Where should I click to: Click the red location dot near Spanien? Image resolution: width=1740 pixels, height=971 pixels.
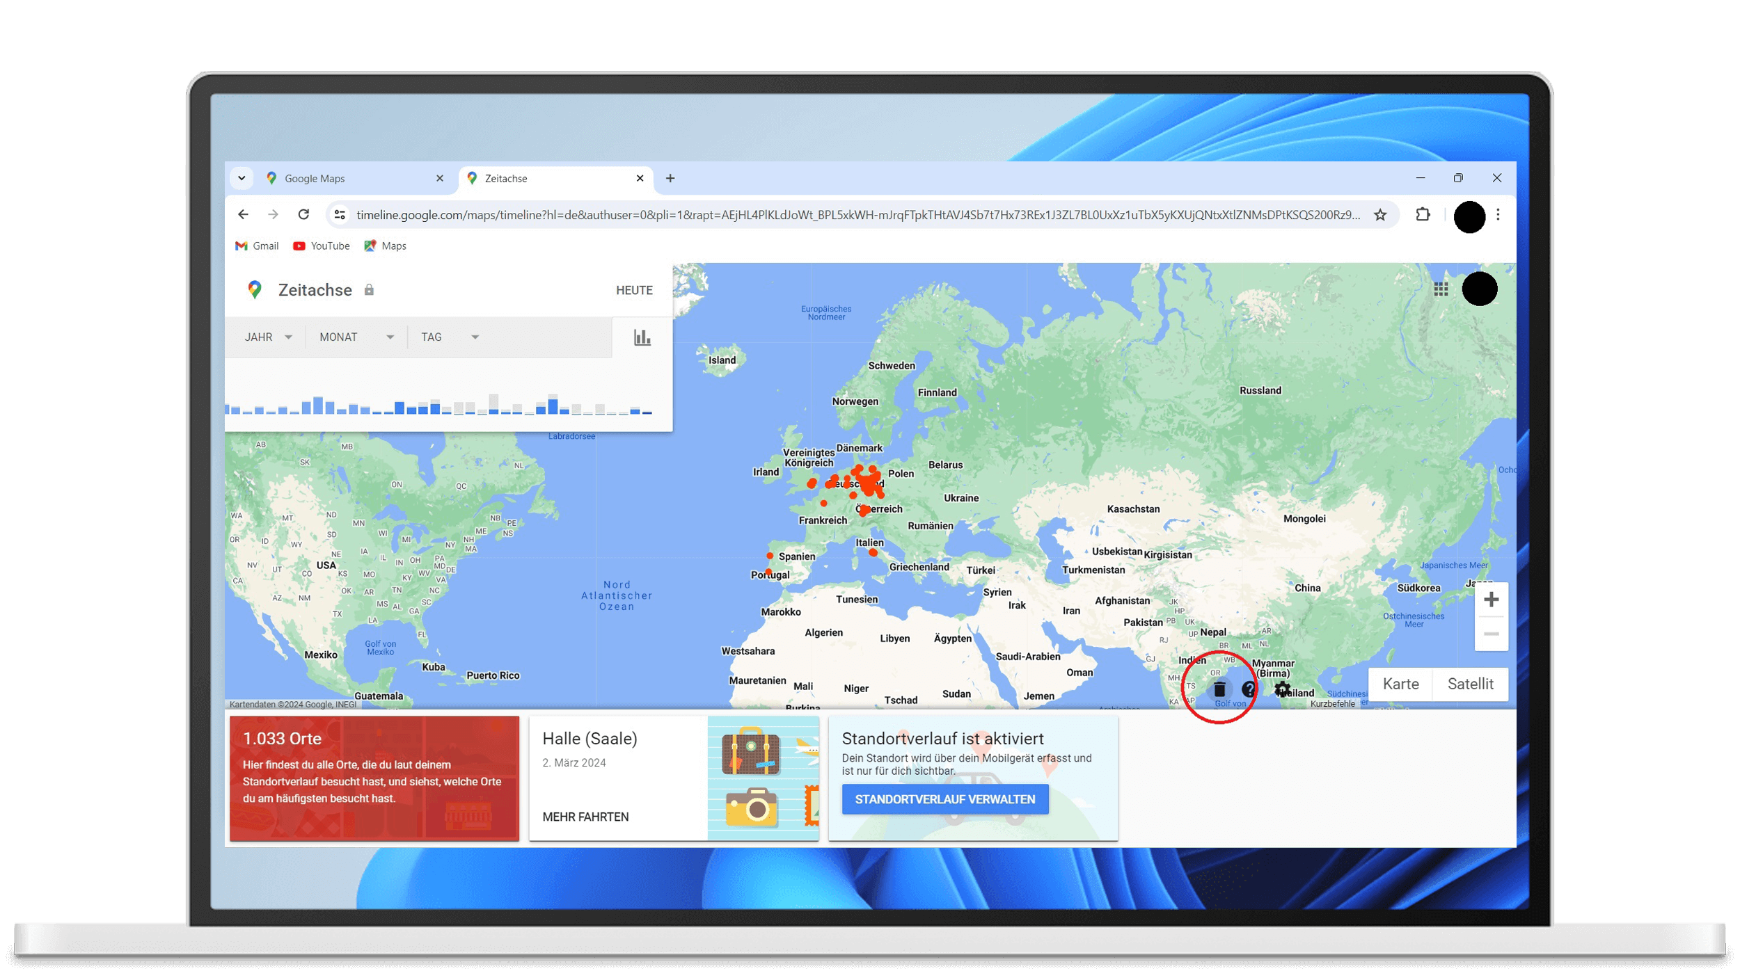tap(770, 556)
